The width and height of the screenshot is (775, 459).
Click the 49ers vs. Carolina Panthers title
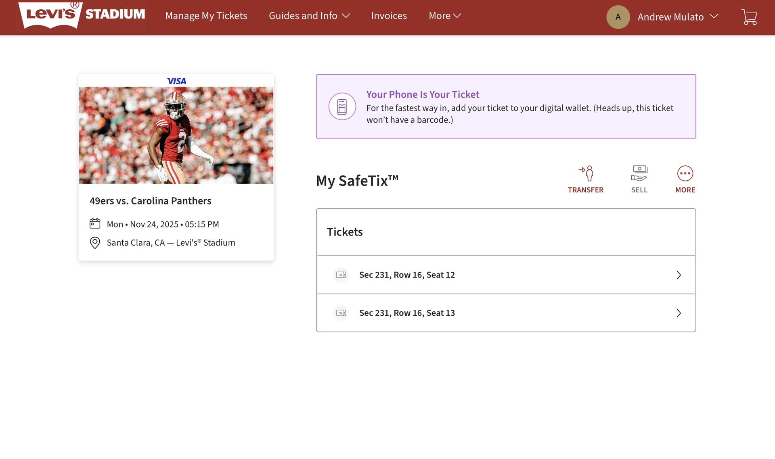coord(151,201)
